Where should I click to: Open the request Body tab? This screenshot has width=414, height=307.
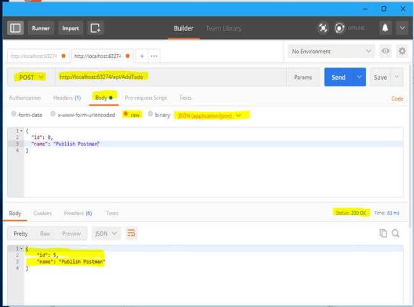[104, 97]
